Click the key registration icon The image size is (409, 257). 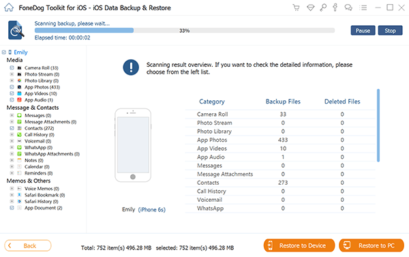pyautogui.click(x=323, y=7)
